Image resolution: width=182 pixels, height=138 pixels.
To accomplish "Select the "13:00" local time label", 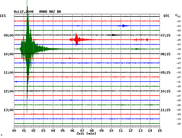I will tap(9, 110).
